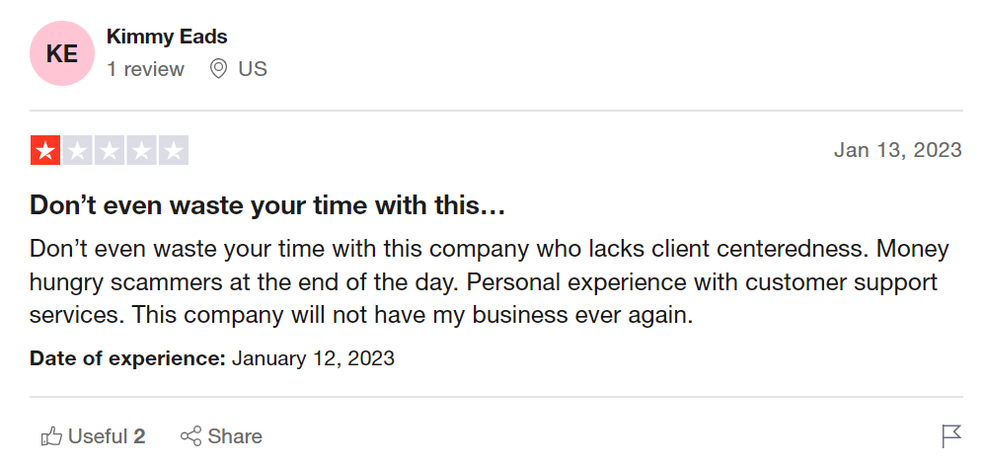
Task: Click the second grey star
Action: (77, 150)
